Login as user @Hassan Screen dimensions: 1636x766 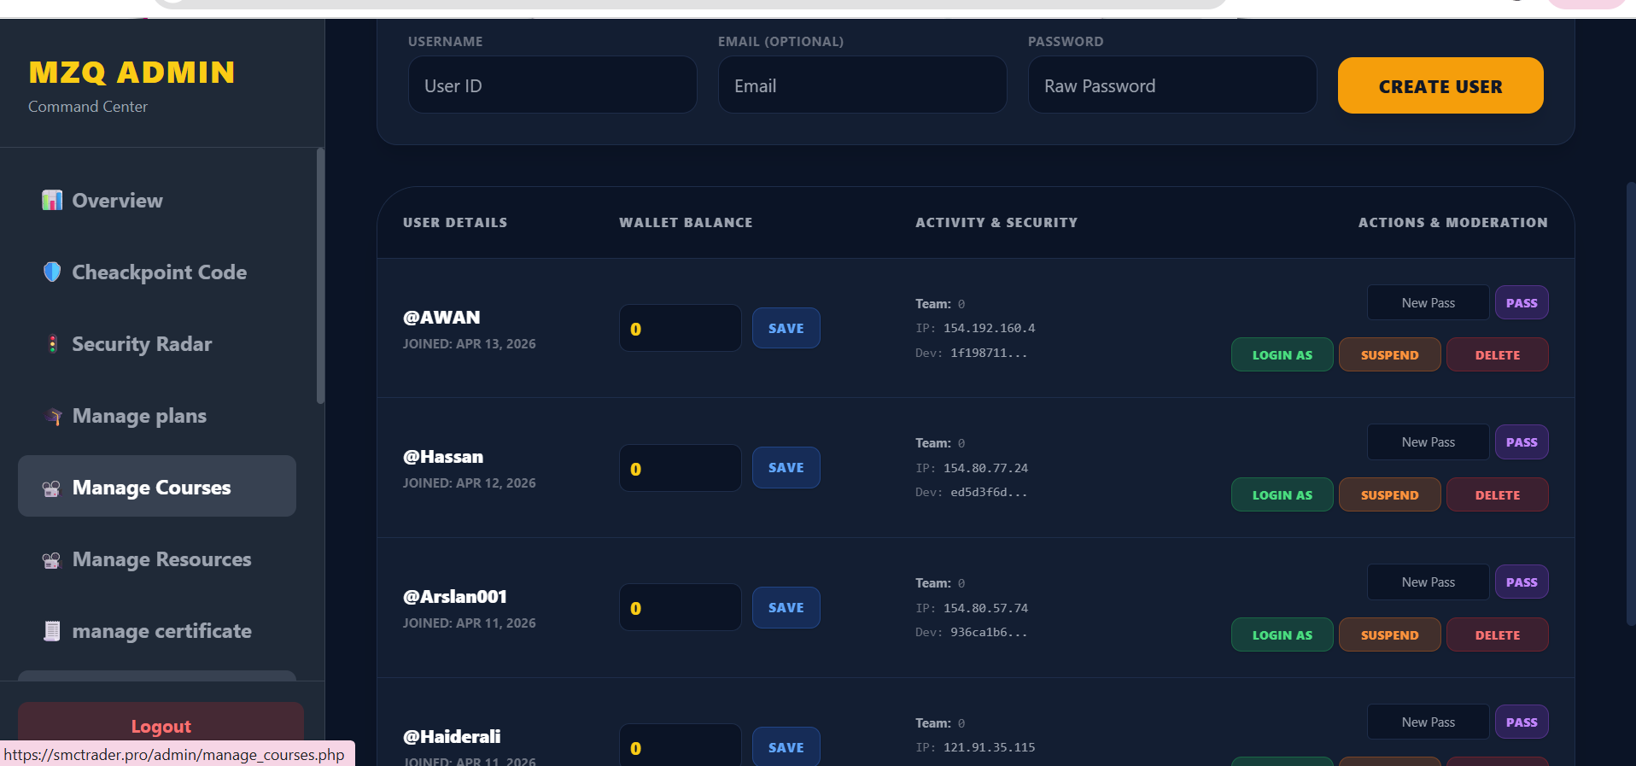coord(1282,495)
